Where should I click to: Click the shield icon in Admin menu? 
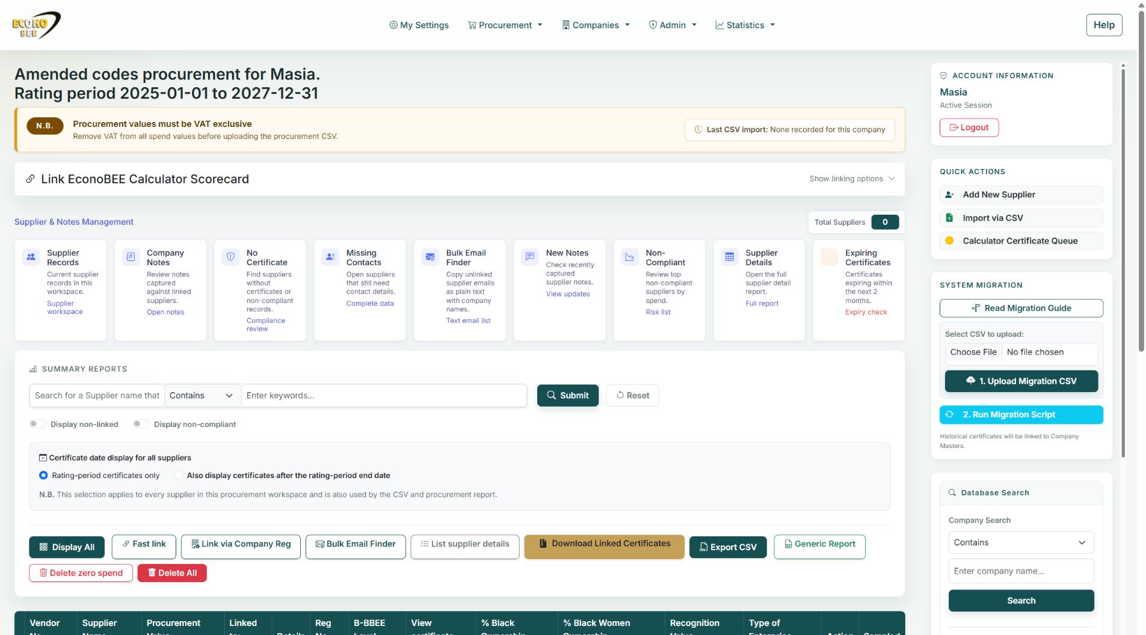[653, 25]
